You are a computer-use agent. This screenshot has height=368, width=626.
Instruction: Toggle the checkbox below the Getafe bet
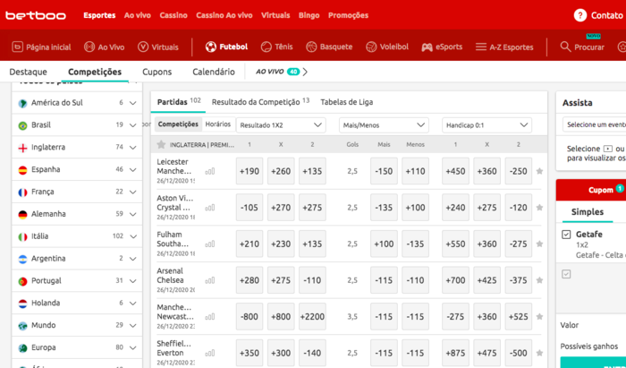[x=566, y=274]
